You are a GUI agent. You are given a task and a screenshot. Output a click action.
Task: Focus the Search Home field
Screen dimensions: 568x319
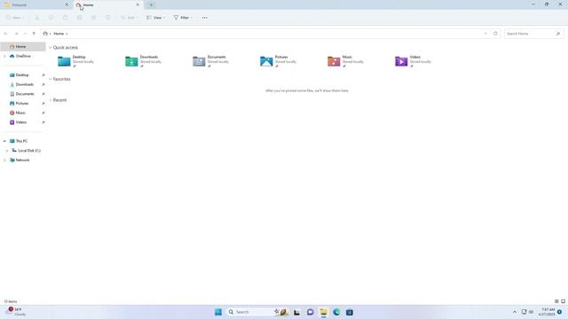tap(533, 34)
